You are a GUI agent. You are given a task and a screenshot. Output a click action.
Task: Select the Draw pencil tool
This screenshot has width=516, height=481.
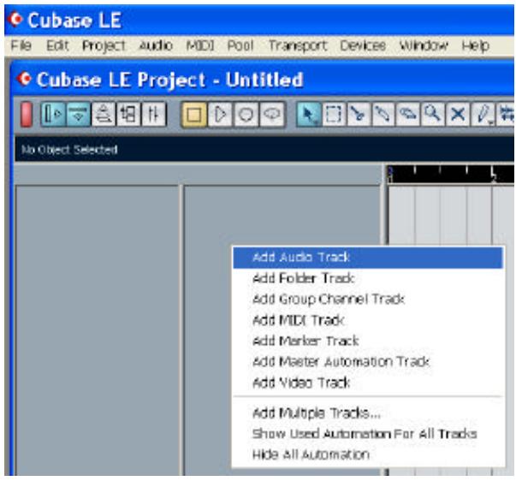(483, 115)
